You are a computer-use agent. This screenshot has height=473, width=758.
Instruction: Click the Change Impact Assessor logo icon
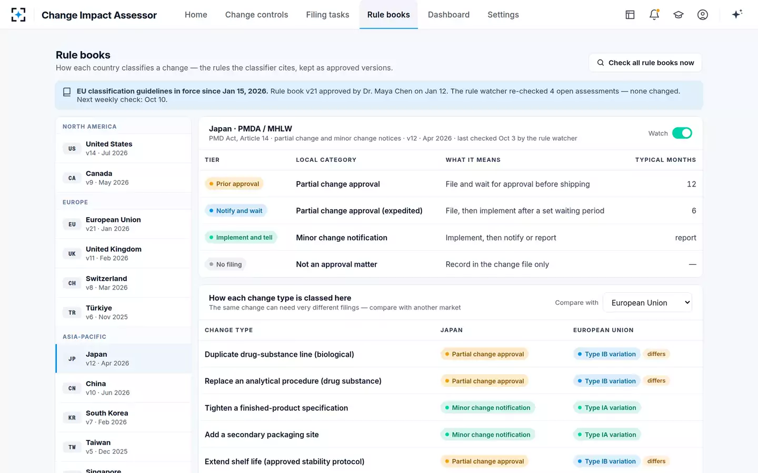18,15
